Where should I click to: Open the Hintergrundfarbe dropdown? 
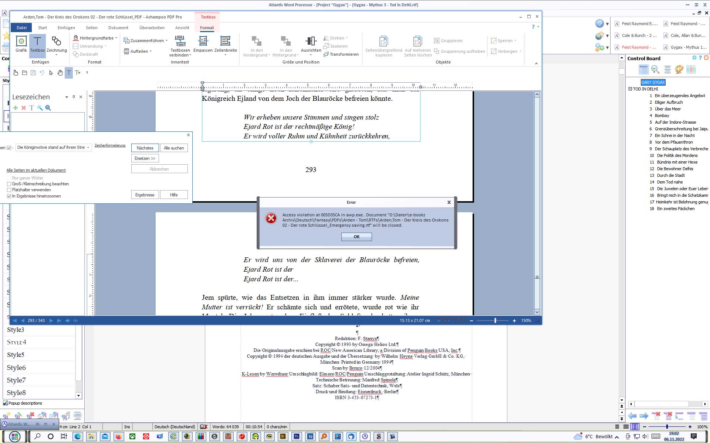116,38
